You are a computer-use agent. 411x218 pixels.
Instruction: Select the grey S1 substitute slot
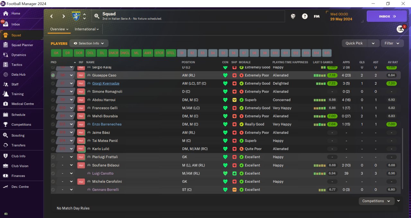[182, 53]
